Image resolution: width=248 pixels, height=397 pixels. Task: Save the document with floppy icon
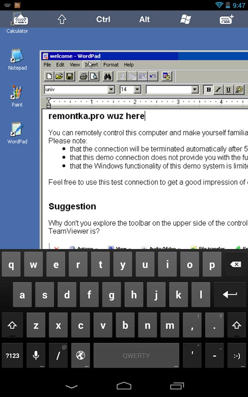pyautogui.click(x=69, y=76)
